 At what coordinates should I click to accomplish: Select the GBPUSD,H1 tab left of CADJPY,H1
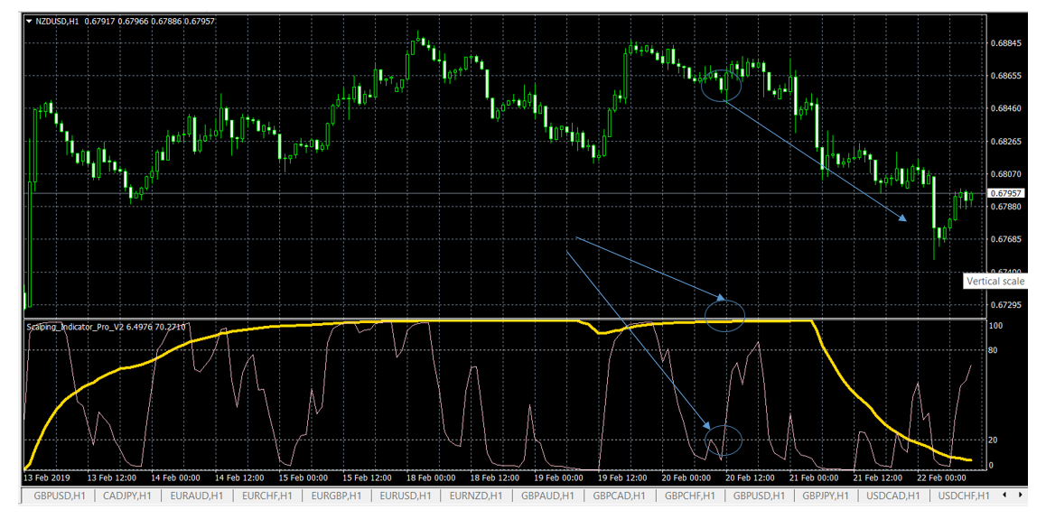tap(59, 496)
